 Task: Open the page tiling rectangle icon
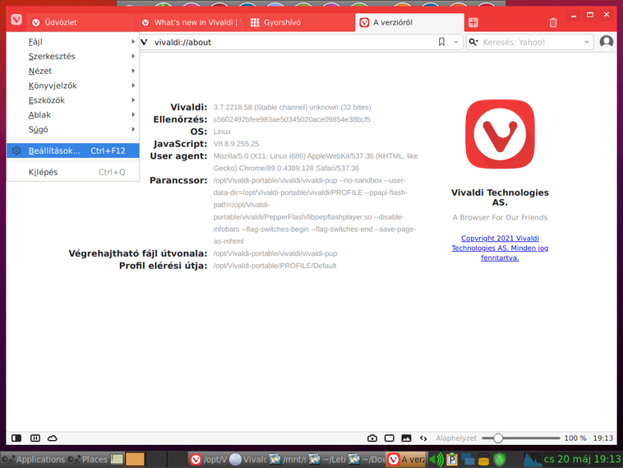tap(390, 438)
